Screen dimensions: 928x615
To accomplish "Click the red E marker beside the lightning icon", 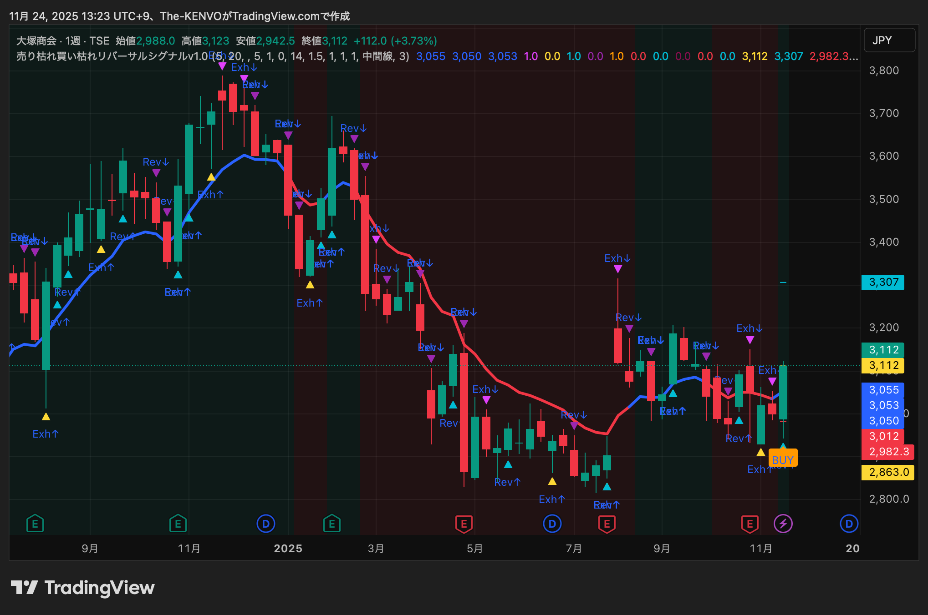I will pyautogui.click(x=750, y=524).
